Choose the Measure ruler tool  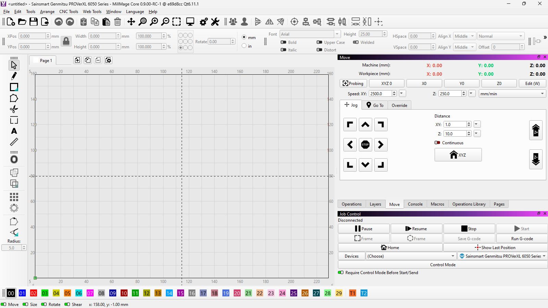tap(14, 142)
